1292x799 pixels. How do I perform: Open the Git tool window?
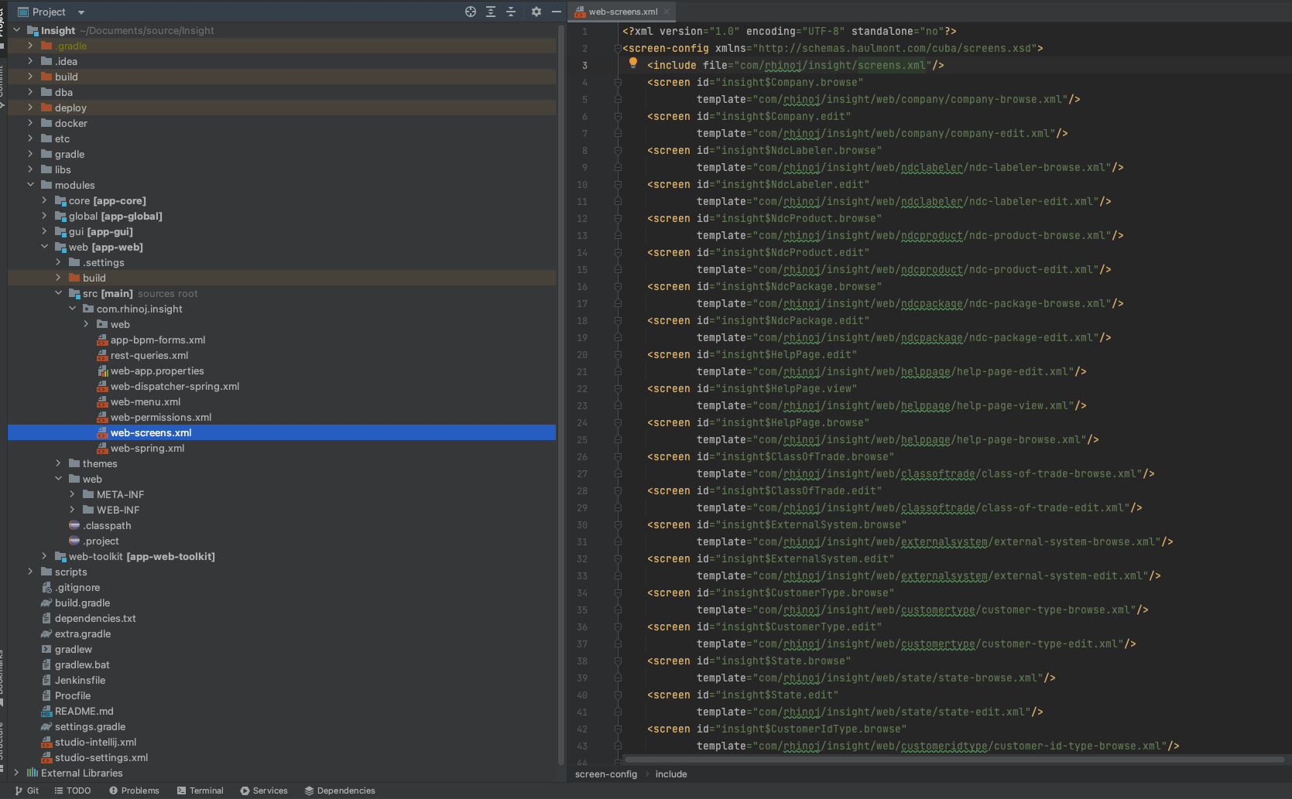point(26,790)
